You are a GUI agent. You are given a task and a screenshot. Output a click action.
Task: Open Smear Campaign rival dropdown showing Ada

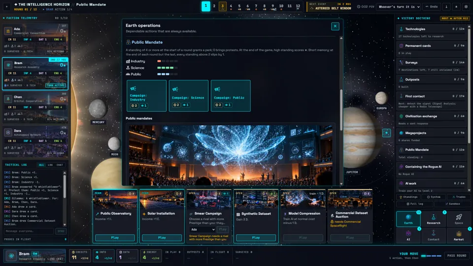click(203, 230)
